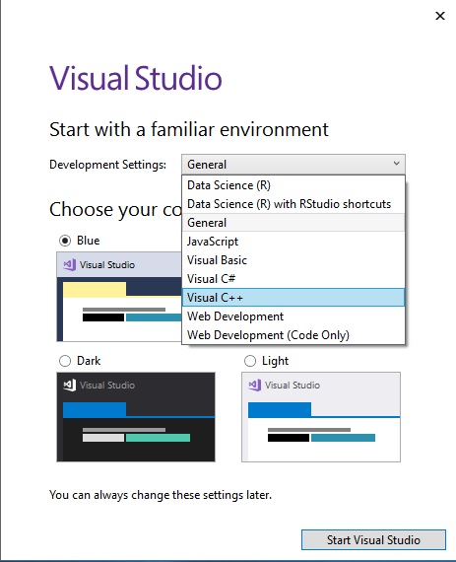Select the Blue theme radio button
The height and width of the screenshot is (562, 456).
[x=65, y=241]
